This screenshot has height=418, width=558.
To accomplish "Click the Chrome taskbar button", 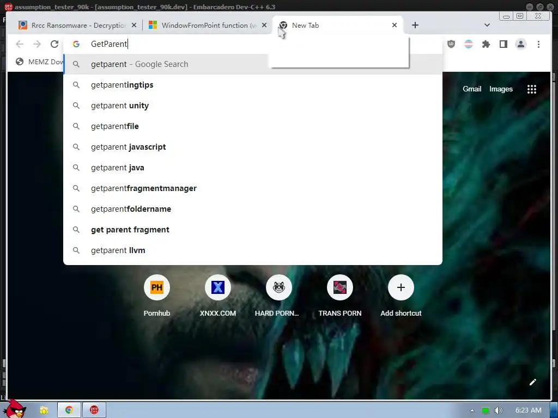I will coord(69,410).
